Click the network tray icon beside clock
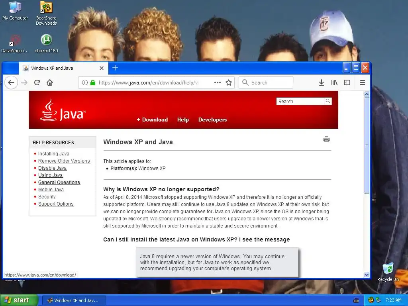Image resolution: width=408 pixels, height=306 pixels. (x=378, y=300)
